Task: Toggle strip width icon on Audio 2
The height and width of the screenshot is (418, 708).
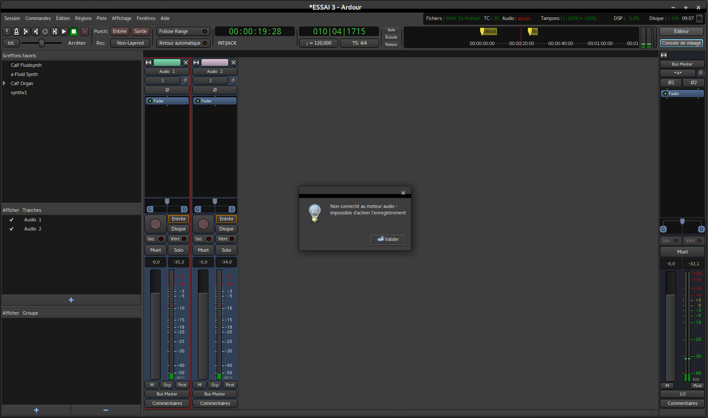Action: [196, 63]
